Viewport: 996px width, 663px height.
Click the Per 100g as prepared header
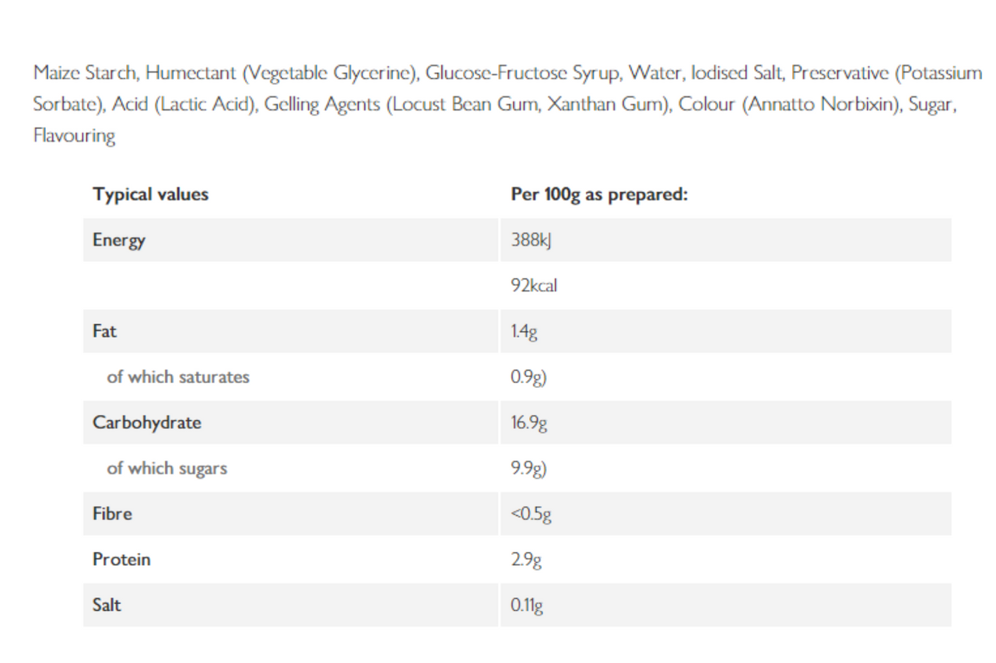click(x=599, y=194)
